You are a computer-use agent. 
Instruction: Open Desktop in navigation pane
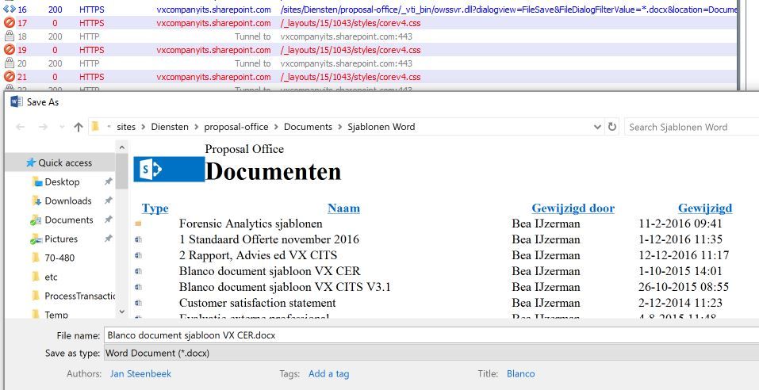pos(62,182)
